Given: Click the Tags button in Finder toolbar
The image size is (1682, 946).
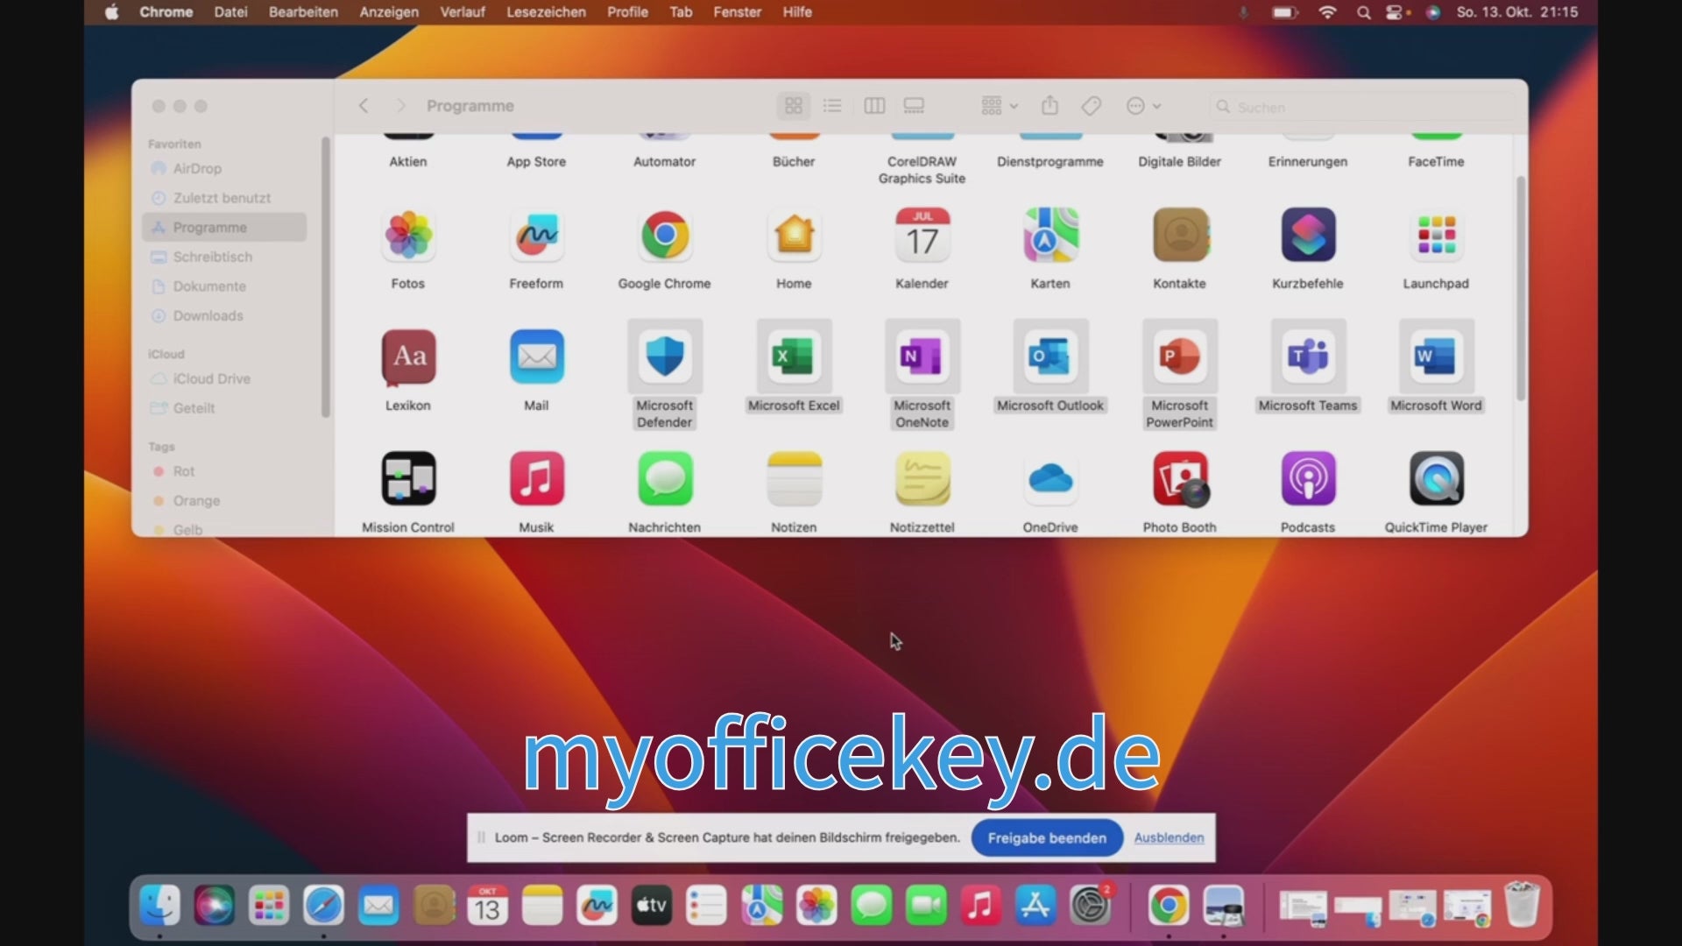Looking at the screenshot, I should 1091,106.
